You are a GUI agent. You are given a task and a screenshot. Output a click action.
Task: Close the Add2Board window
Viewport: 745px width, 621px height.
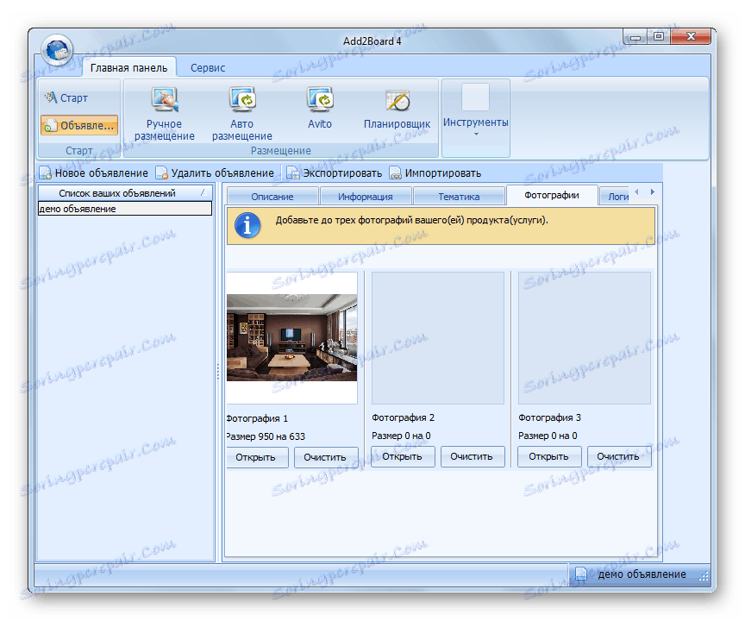coord(691,36)
